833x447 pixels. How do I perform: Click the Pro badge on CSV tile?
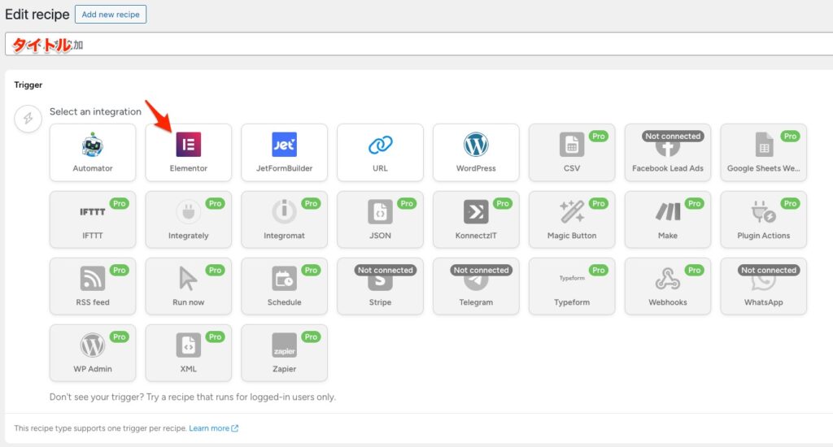point(598,137)
